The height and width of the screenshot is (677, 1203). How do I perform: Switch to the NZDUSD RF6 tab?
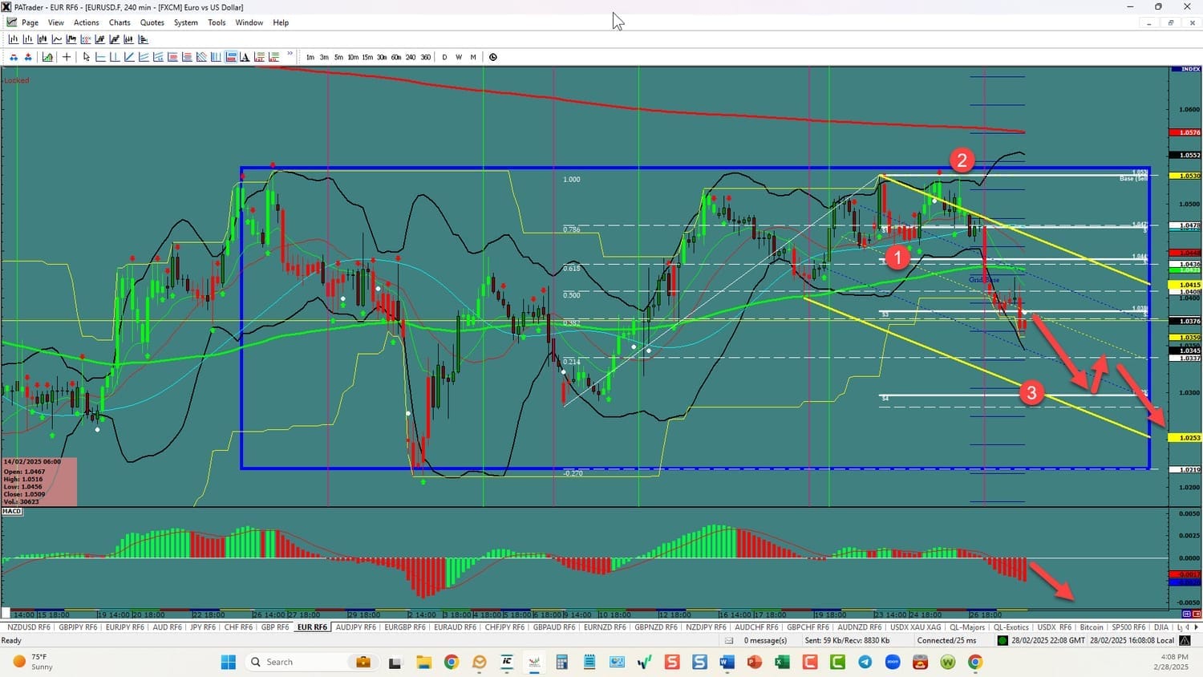pyautogui.click(x=28, y=627)
